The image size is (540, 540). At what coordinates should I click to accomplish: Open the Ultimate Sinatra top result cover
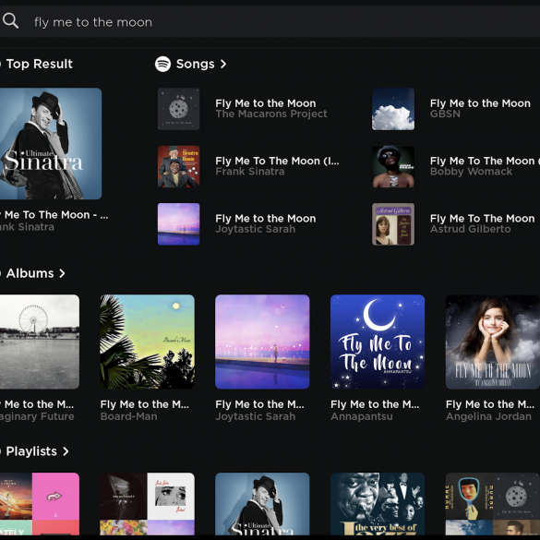tap(51, 144)
